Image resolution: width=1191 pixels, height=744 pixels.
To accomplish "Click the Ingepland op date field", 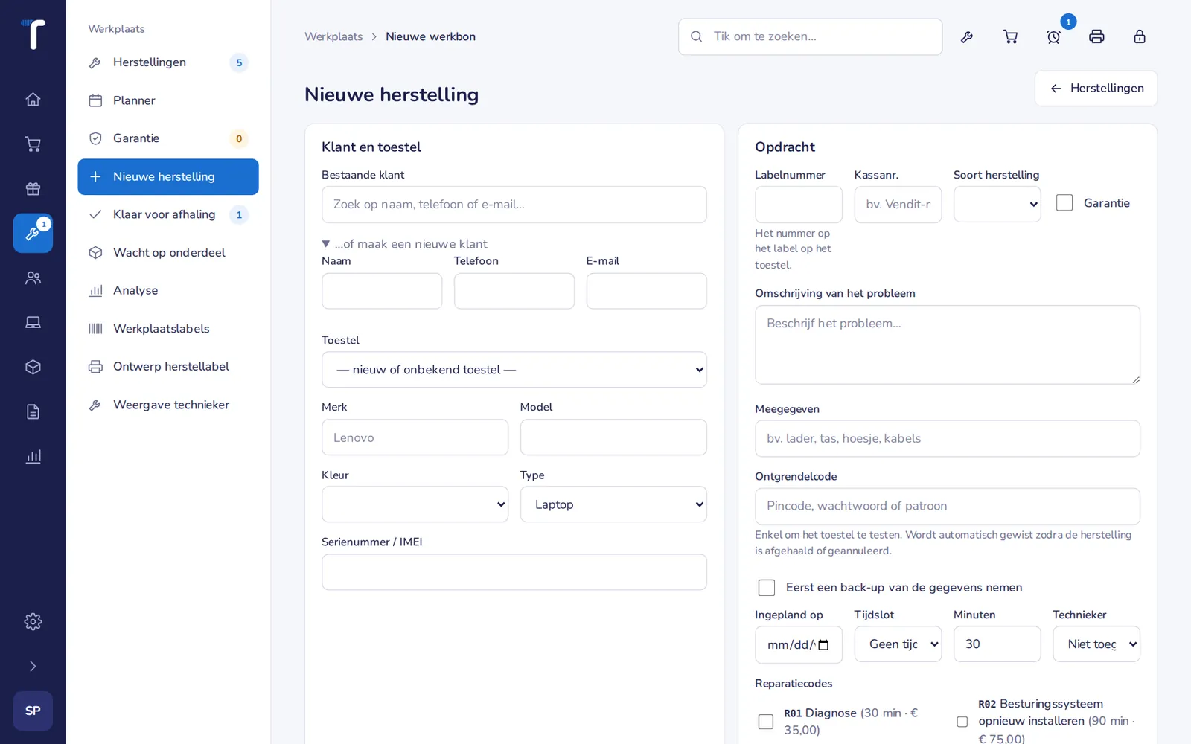I will (799, 644).
